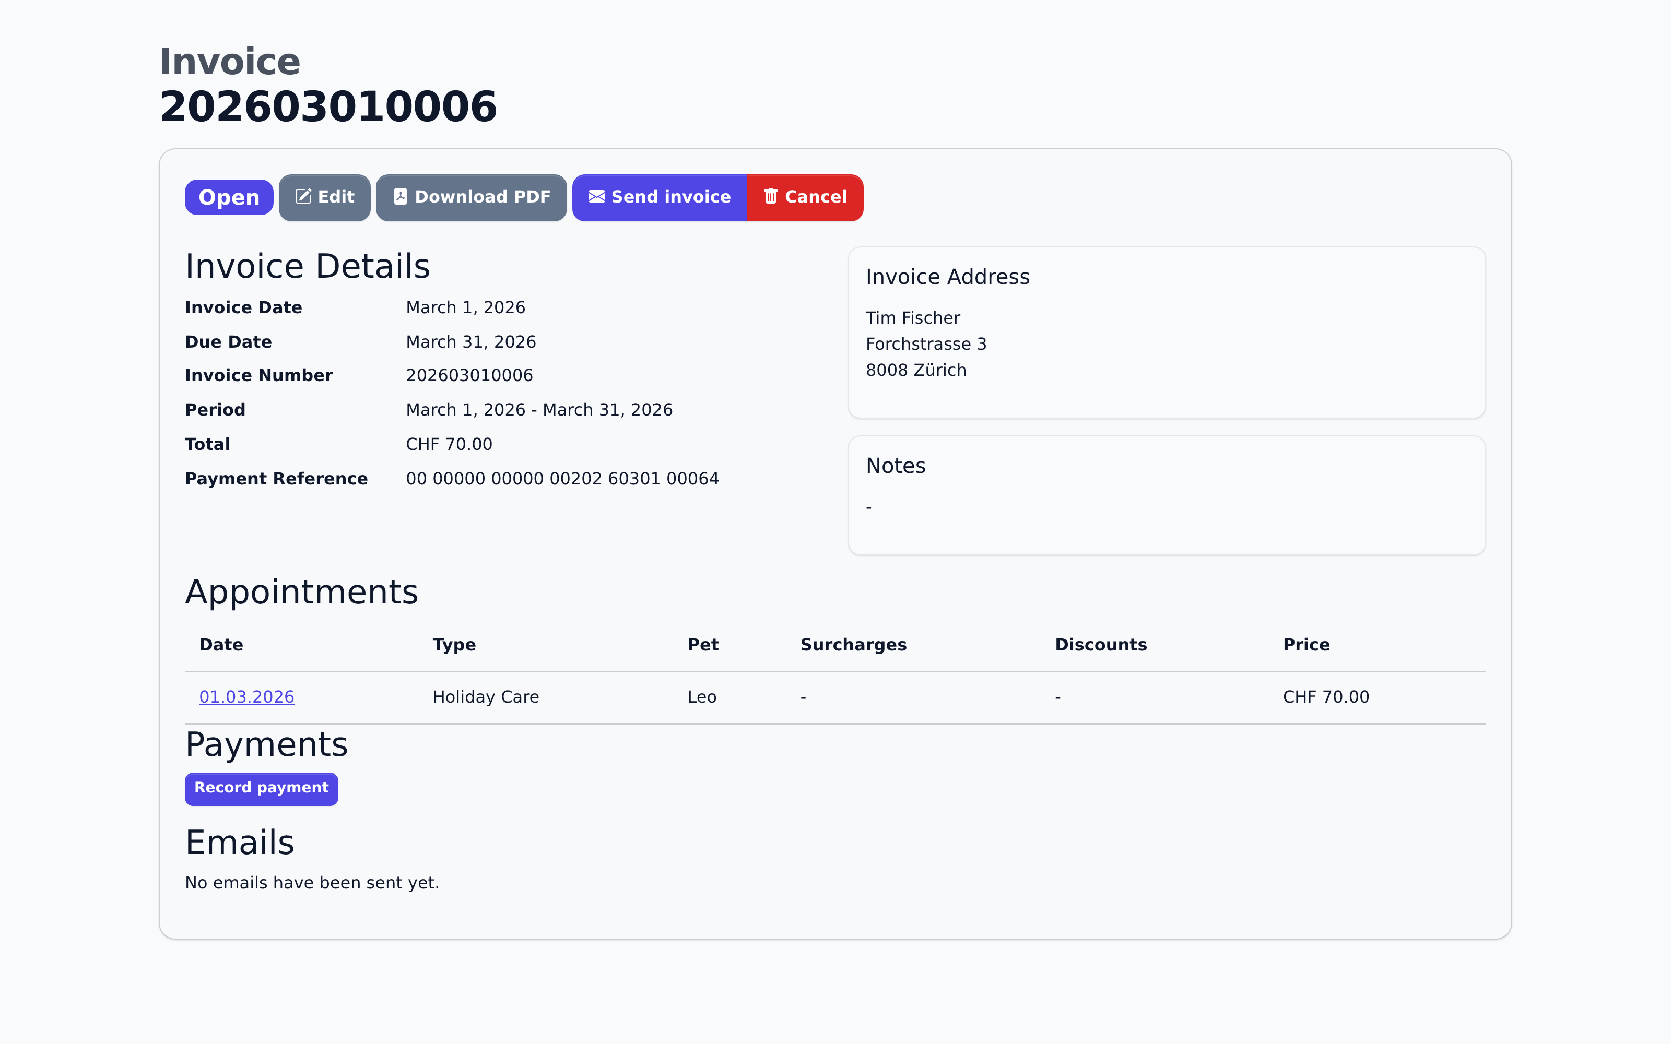The width and height of the screenshot is (1671, 1044).
Task: Click the envelope icon on Send invoice
Action: (596, 197)
